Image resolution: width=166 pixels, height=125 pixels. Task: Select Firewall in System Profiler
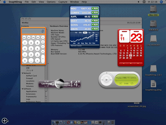point(29,78)
